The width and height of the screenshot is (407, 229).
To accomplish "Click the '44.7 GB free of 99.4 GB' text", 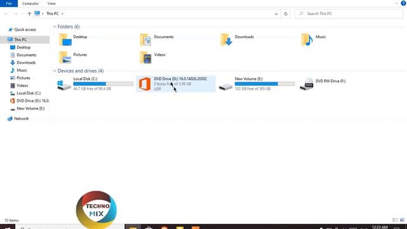I will (92, 89).
